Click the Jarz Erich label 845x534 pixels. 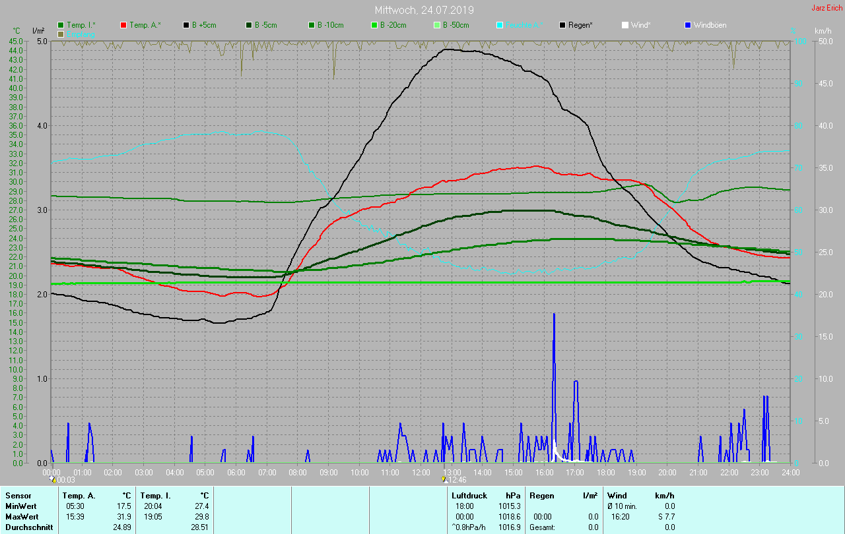click(x=827, y=8)
